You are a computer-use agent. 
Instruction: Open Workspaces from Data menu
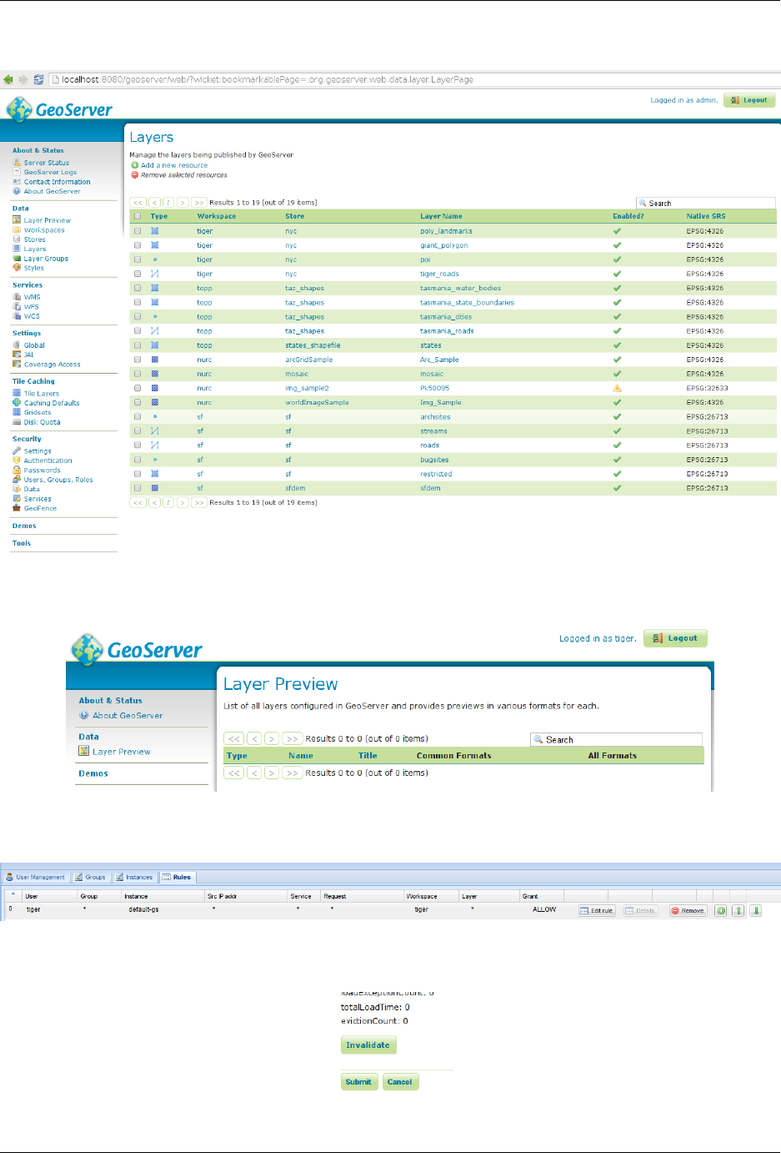coord(44,230)
